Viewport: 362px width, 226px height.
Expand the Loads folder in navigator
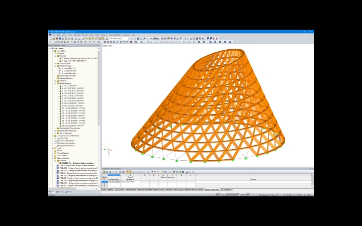[x=53, y=148]
